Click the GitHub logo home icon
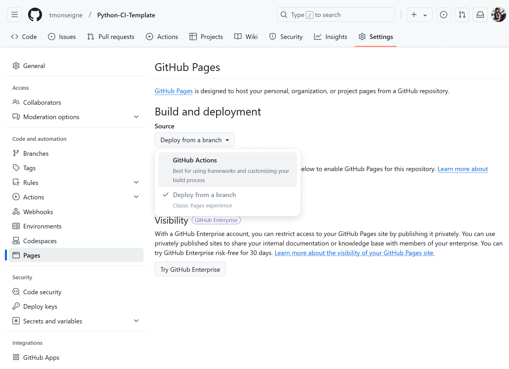This screenshot has width=509, height=369. pyautogui.click(x=35, y=15)
